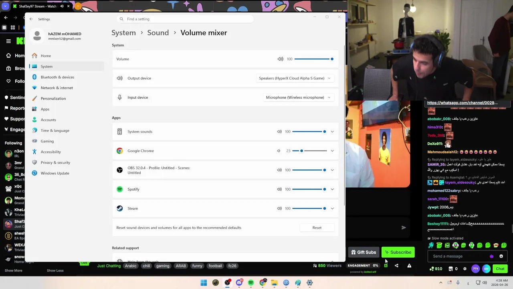Open emoji picker in message box
The width and height of the screenshot is (513, 289).
tap(501, 256)
